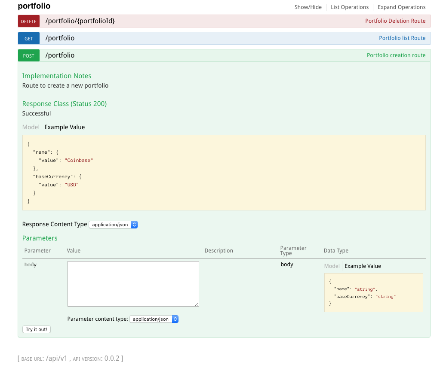This screenshot has width=440, height=368.
Task: Click the Description column header
Action: pyautogui.click(x=218, y=251)
